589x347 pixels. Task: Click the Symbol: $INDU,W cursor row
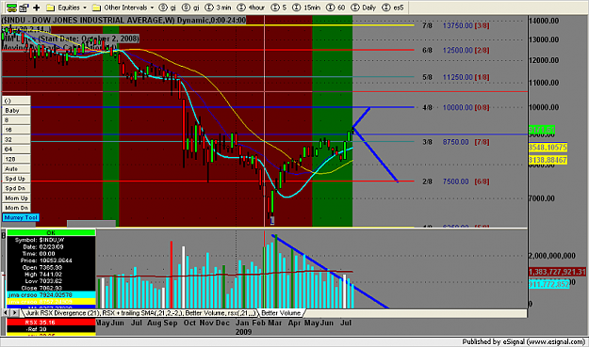click(51, 240)
